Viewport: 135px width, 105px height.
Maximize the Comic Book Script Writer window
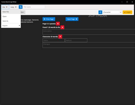pyautogui.click(x=127, y=2)
